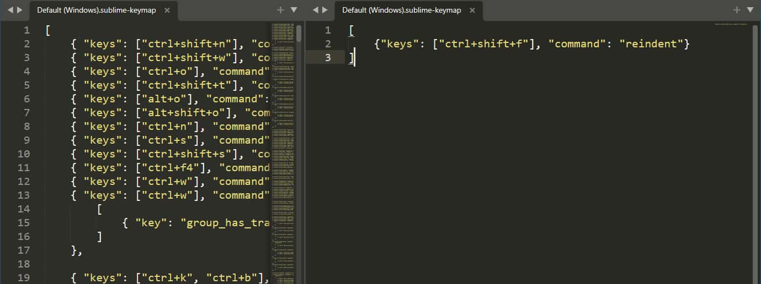Screen dimensions: 761x284
Task: Click the right pane's previous tab arrow
Action: (x=316, y=10)
